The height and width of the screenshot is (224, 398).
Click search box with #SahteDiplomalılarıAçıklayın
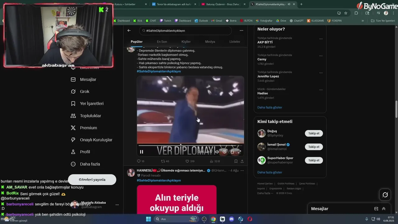click(x=185, y=30)
